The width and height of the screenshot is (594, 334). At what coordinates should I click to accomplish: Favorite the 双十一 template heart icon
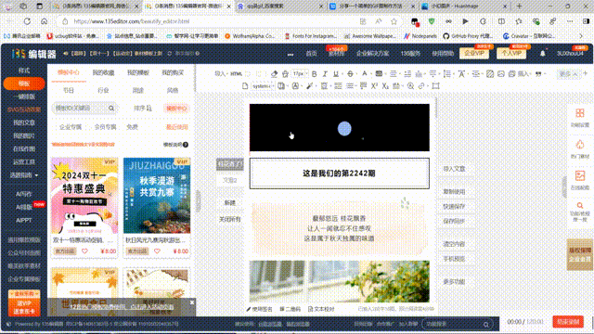tap(84, 251)
